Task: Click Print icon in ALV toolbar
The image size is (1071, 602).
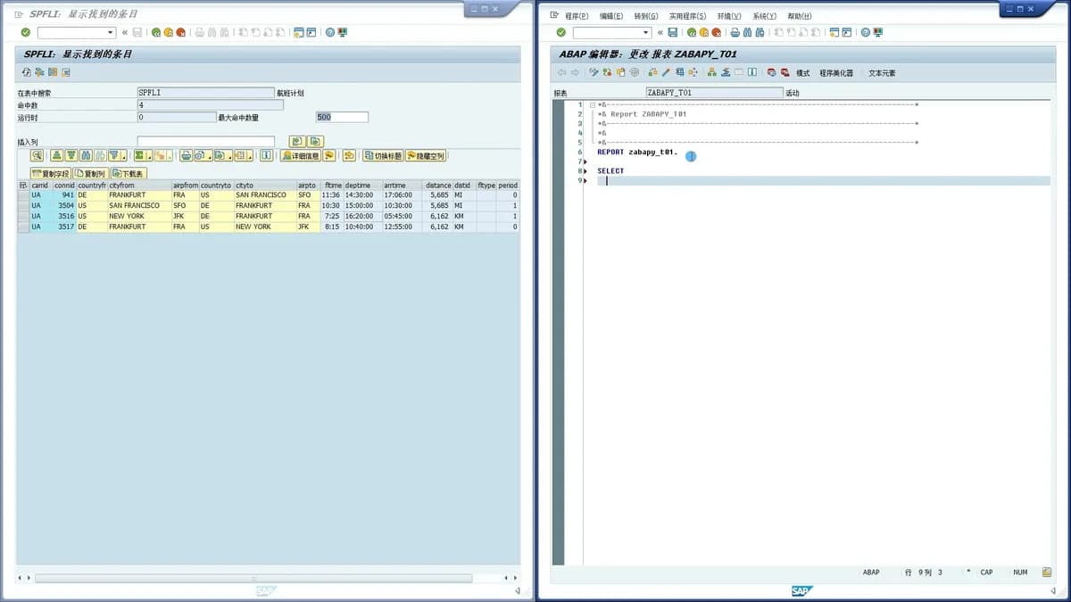Action: tap(186, 155)
